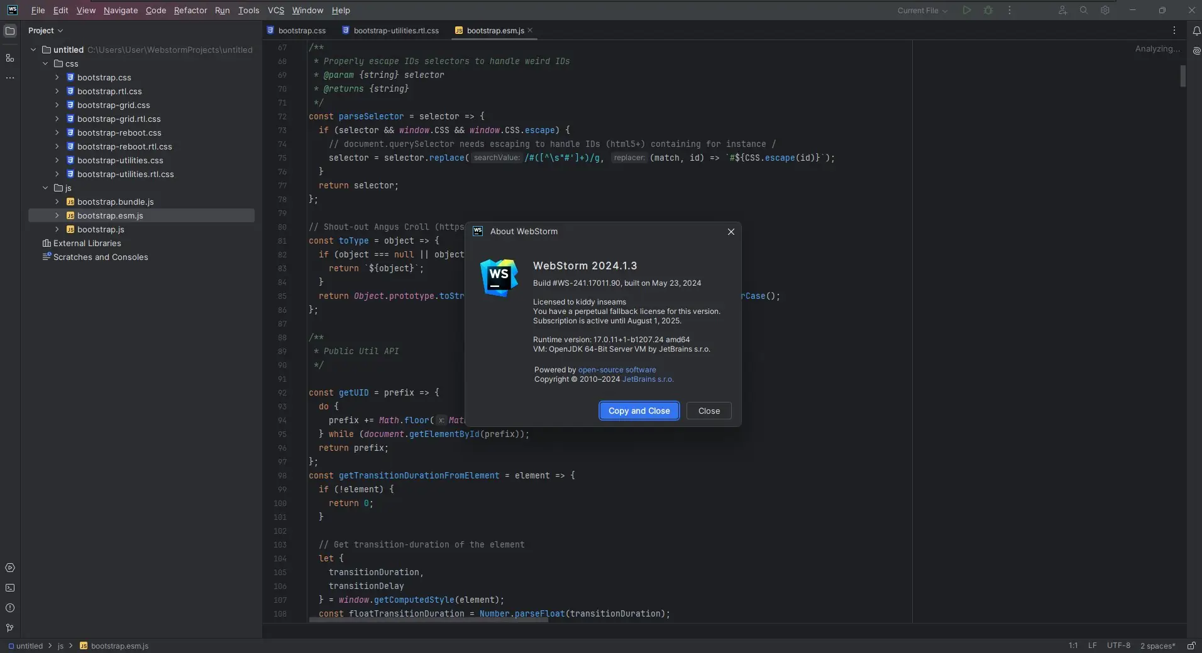Open the Services tool window
The image size is (1202, 653).
[10, 568]
